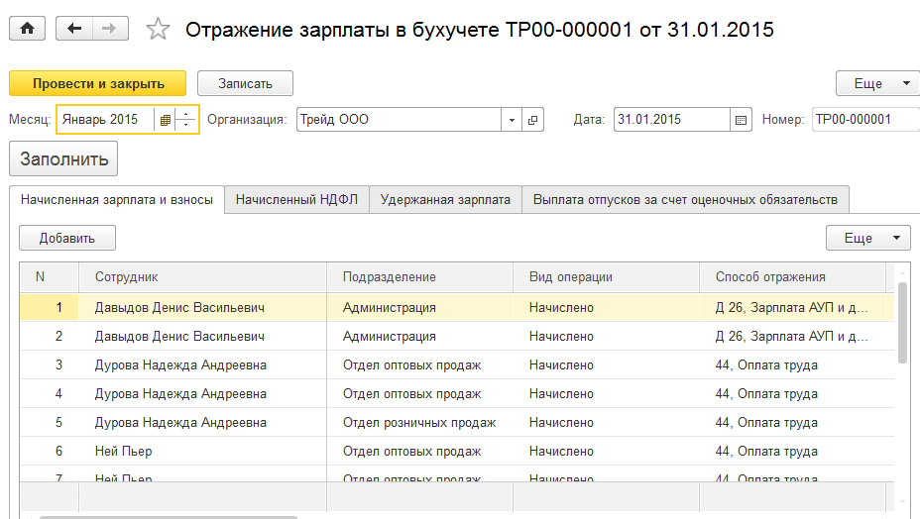Expand the Организация dropdown list

point(512,120)
